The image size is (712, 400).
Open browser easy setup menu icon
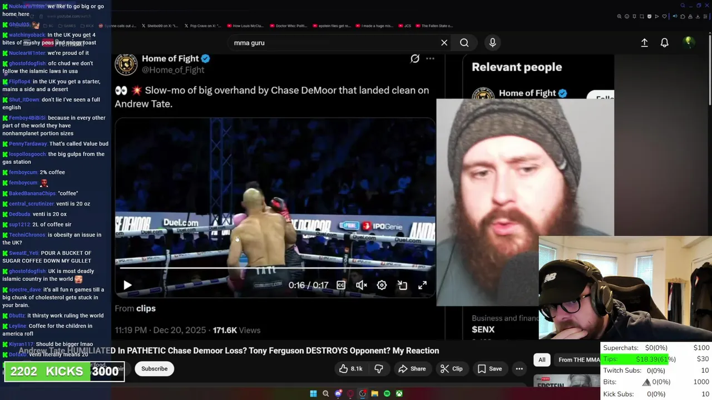click(705, 16)
